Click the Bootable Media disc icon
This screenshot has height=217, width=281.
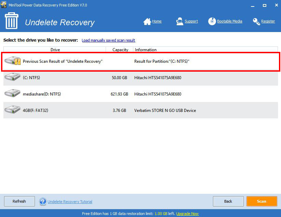pyautogui.click(x=212, y=21)
